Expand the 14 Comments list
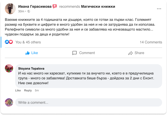This screenshot has width=167, height=115. [x=151, y=42]
